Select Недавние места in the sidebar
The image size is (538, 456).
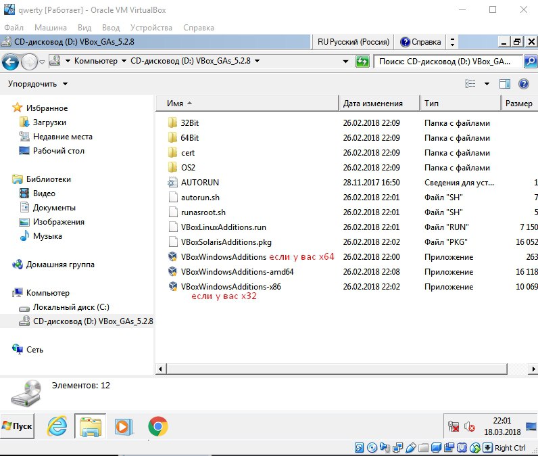56,136
